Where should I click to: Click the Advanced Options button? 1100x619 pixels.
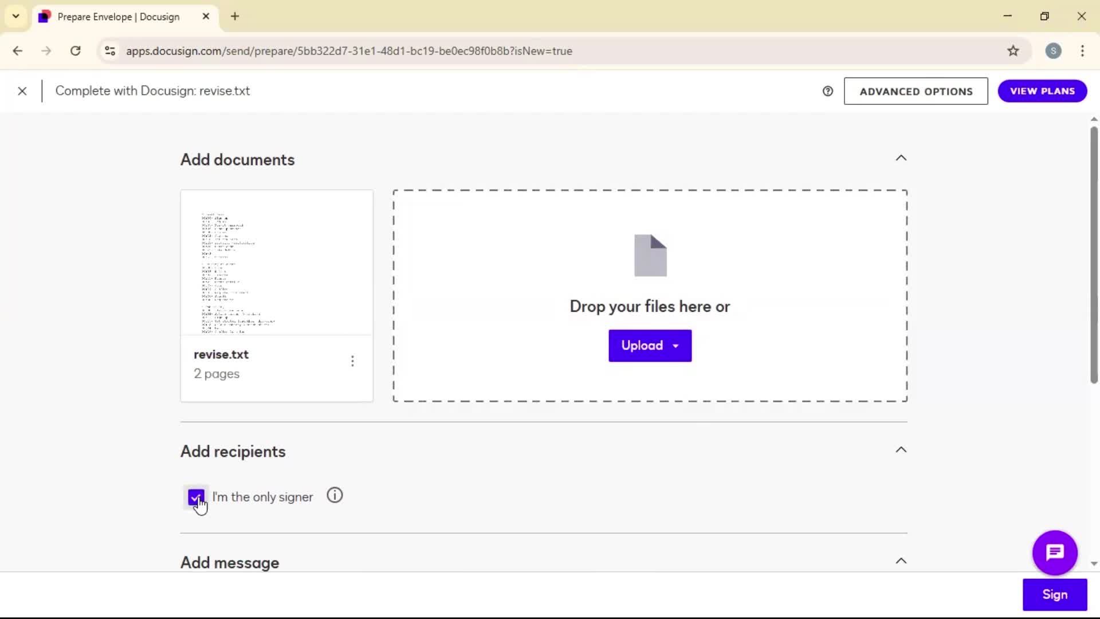click(916, 91)
